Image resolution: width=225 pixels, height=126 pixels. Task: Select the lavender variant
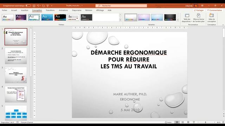tap(144, 17)
